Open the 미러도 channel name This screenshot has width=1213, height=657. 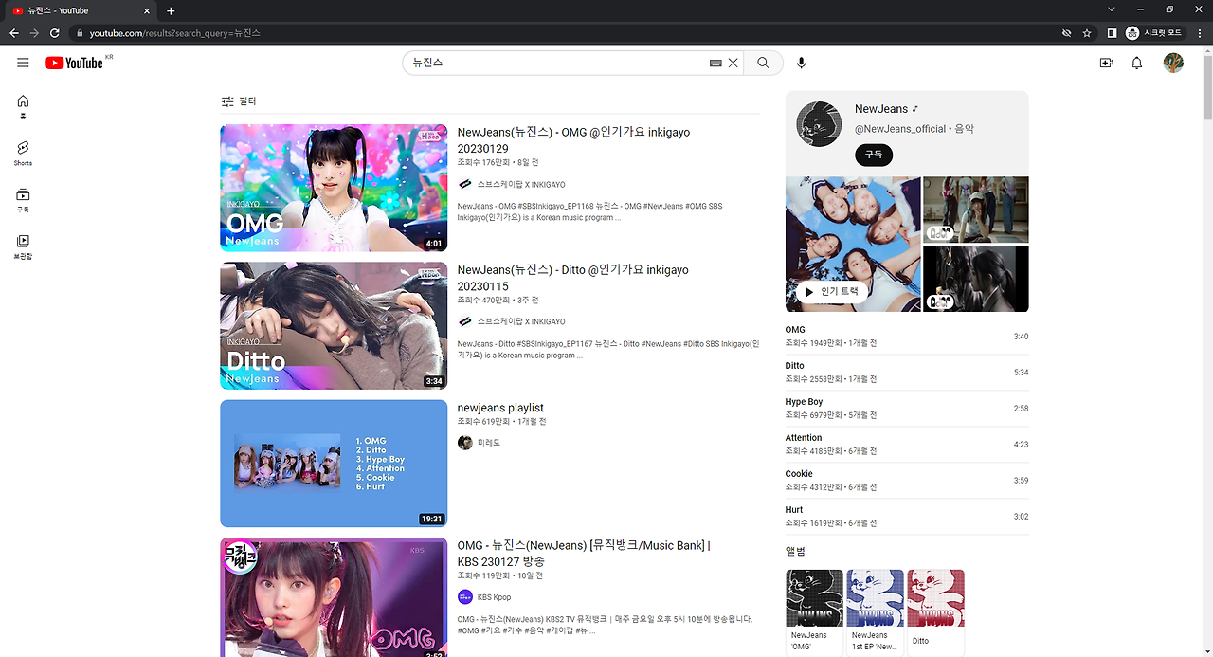click(488, 443)
